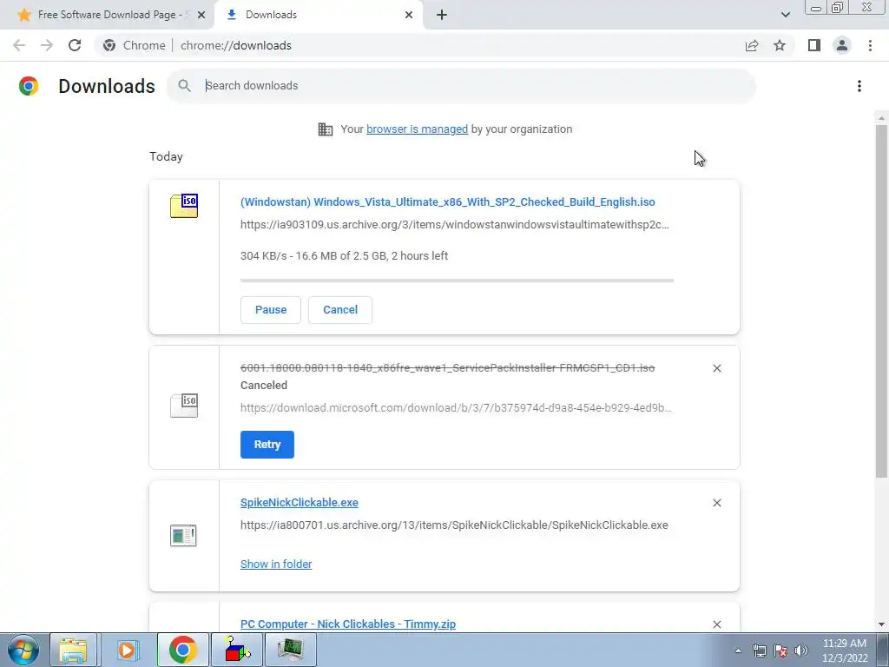Click the Windows Vista iso file icon
Viewport: 889px width, 667px height.
coord(184,205)
